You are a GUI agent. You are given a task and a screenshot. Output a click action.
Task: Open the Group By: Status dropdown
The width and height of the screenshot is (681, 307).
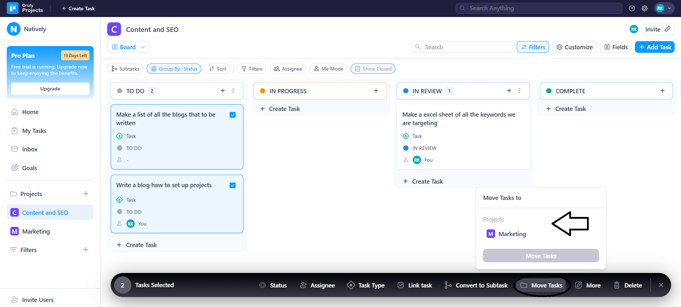[174, 69]
